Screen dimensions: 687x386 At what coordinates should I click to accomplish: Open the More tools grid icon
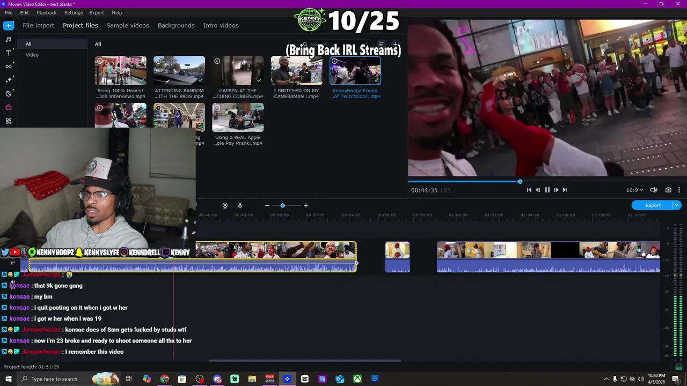[9, 121]
